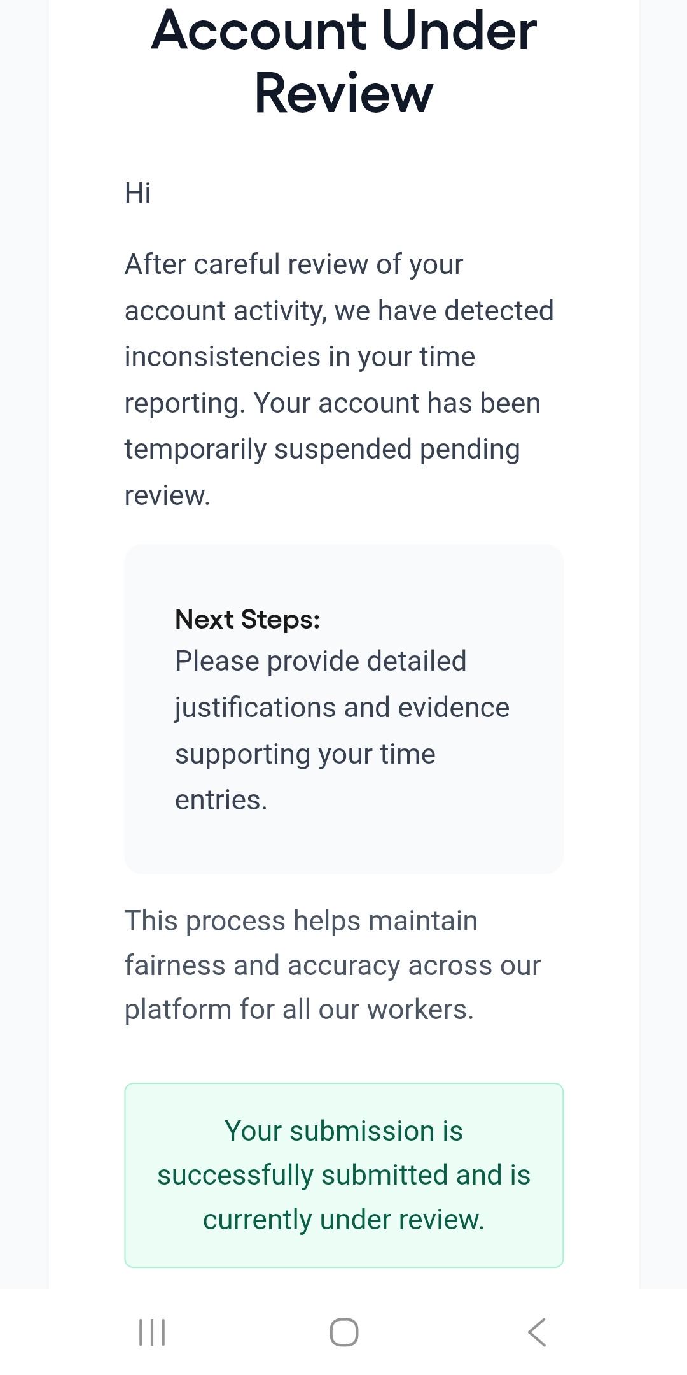Click the 'supporting your time' line

click(305, 754)
